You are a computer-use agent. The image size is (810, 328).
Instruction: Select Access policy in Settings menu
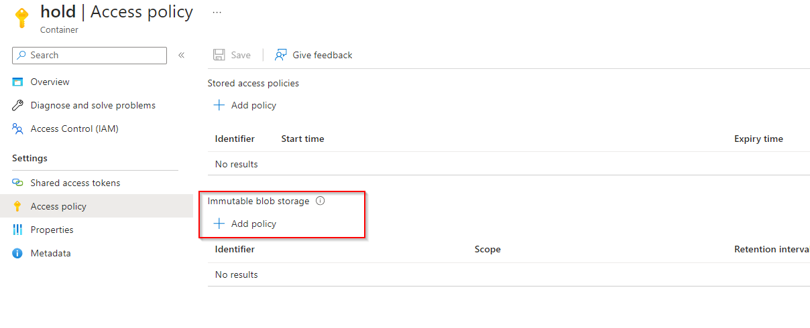[x=58, y=206]
